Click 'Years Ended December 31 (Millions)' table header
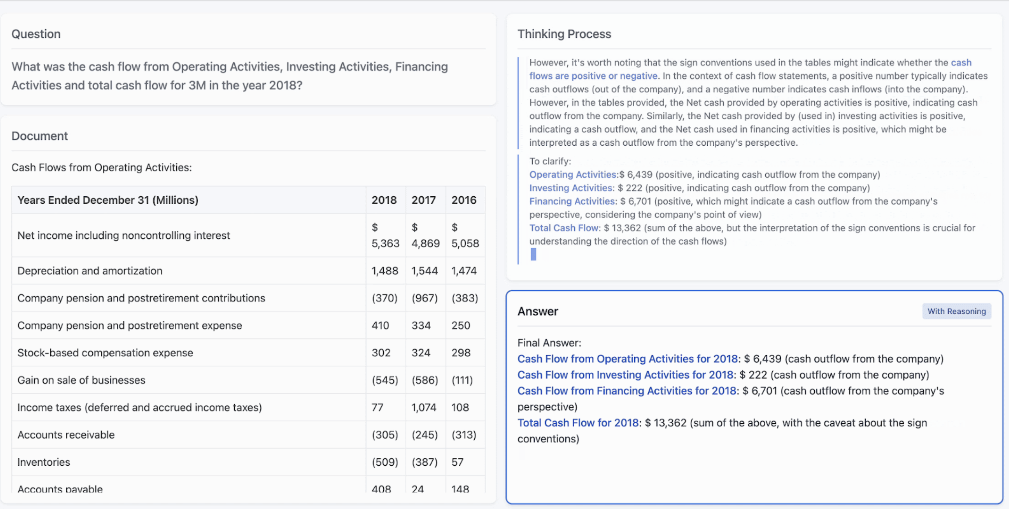This screenshot has height=509, width=1009. click(108, 200)
